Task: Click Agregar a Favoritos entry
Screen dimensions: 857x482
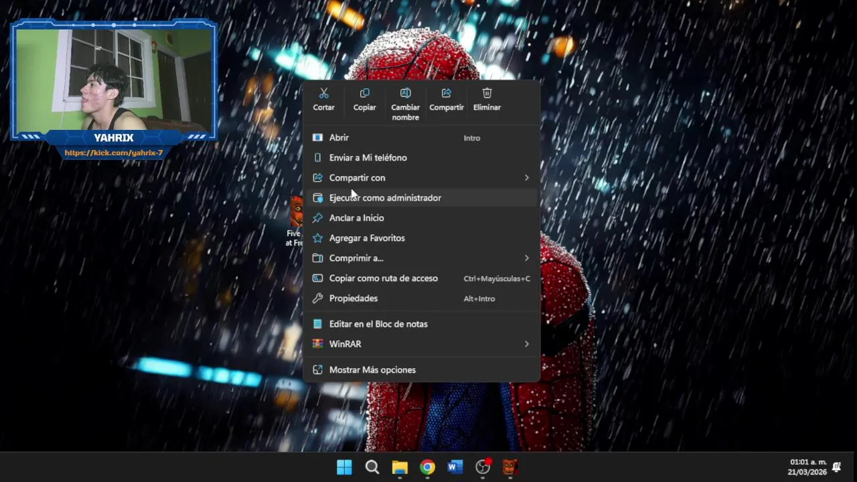Action: tap(422, 238)
